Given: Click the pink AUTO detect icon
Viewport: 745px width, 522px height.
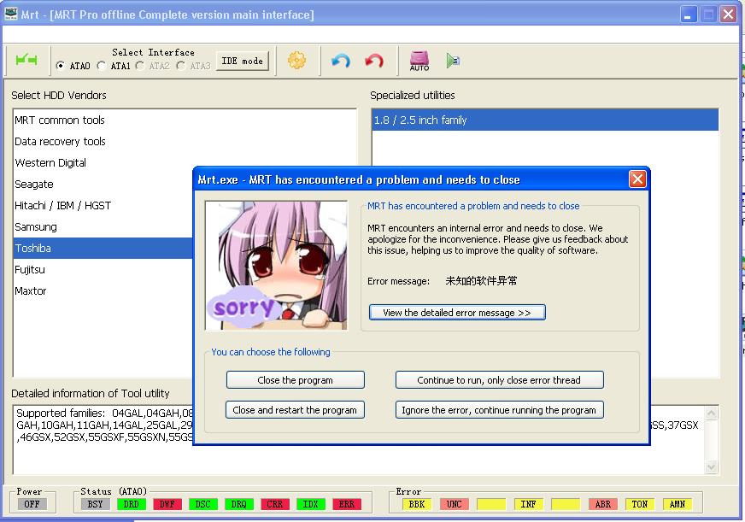Looking at the screenshot, I should [x=419, y=61].
